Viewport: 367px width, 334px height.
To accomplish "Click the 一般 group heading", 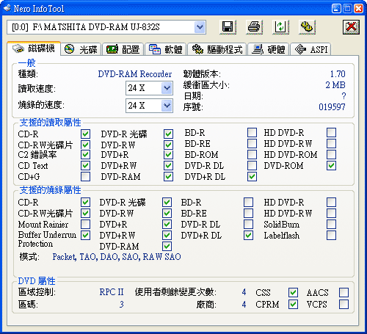I will point(26,63).
